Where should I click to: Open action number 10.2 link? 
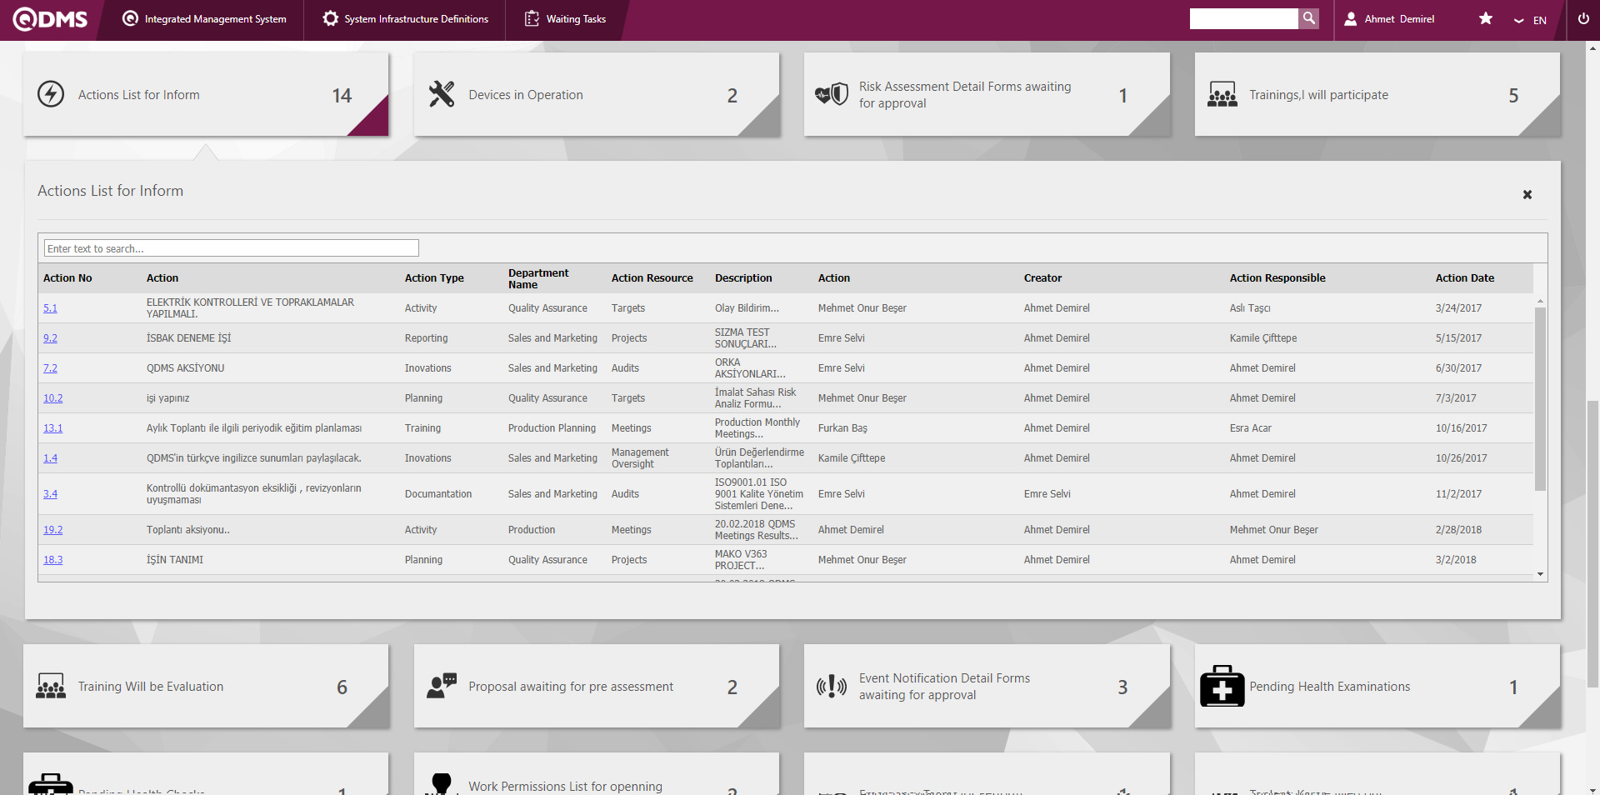tap(52, 398)
